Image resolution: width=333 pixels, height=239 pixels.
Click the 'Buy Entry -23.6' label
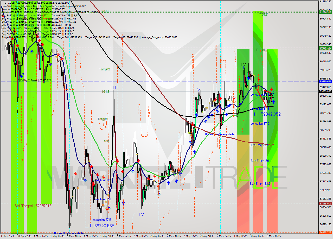[x=260, y=145]
